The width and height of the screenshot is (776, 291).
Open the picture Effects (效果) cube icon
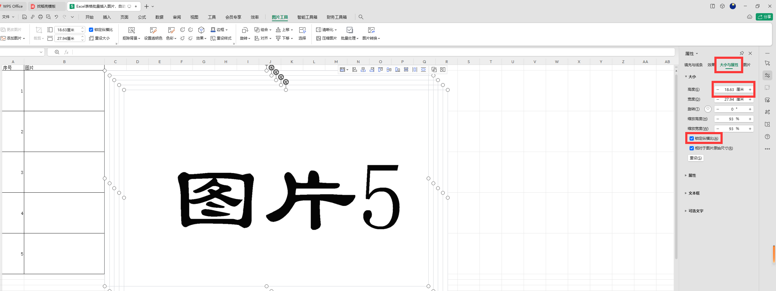coord(201,30)
